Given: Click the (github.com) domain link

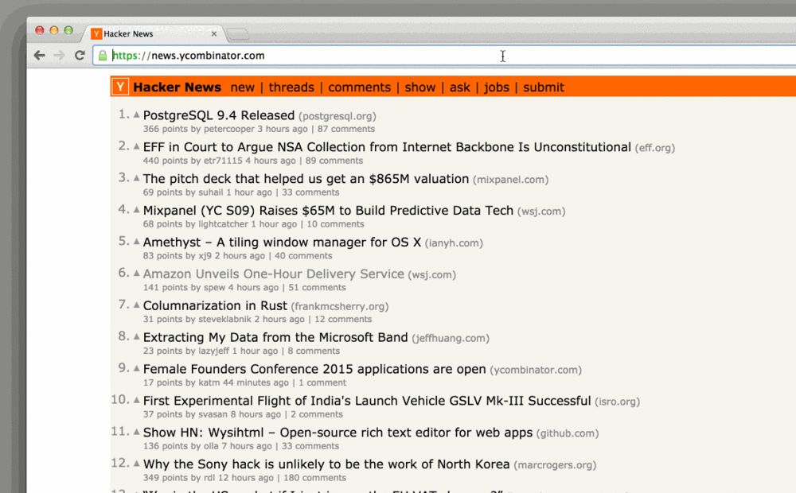Looking at the screenshot, I should [568, 433].
